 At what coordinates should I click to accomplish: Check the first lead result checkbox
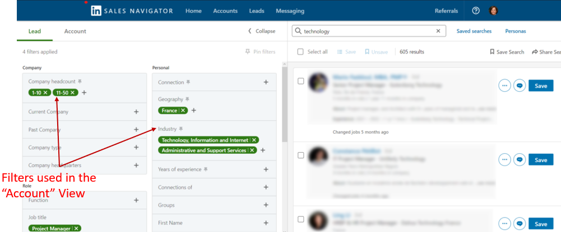tap(301, 81)
